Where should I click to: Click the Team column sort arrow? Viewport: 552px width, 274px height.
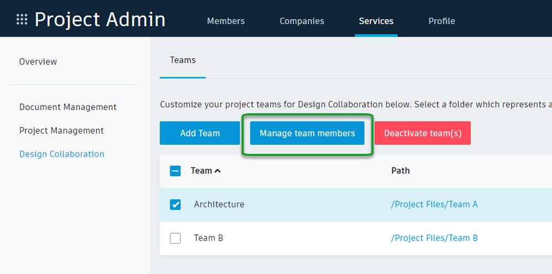click(x=218, y=171)
